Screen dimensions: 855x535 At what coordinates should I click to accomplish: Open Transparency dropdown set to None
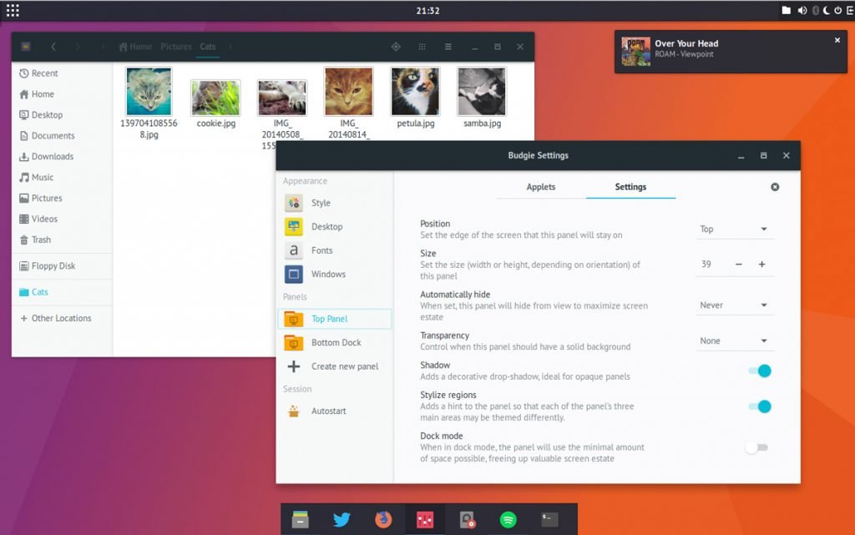click(x=735, y=341)
